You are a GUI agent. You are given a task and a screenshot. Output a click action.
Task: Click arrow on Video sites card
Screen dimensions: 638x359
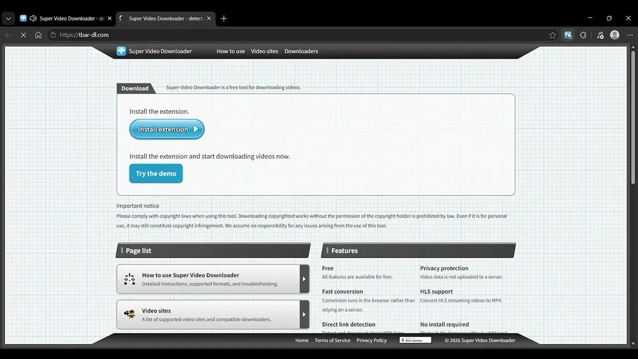(304, 314)
